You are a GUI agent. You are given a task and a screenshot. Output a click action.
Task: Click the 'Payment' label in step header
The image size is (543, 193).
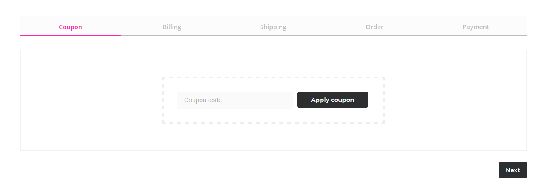(475, 27)
